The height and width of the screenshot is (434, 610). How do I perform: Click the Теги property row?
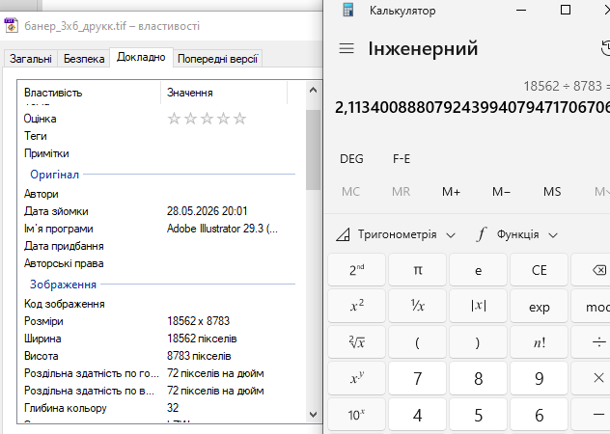click(x=159, y=136)
